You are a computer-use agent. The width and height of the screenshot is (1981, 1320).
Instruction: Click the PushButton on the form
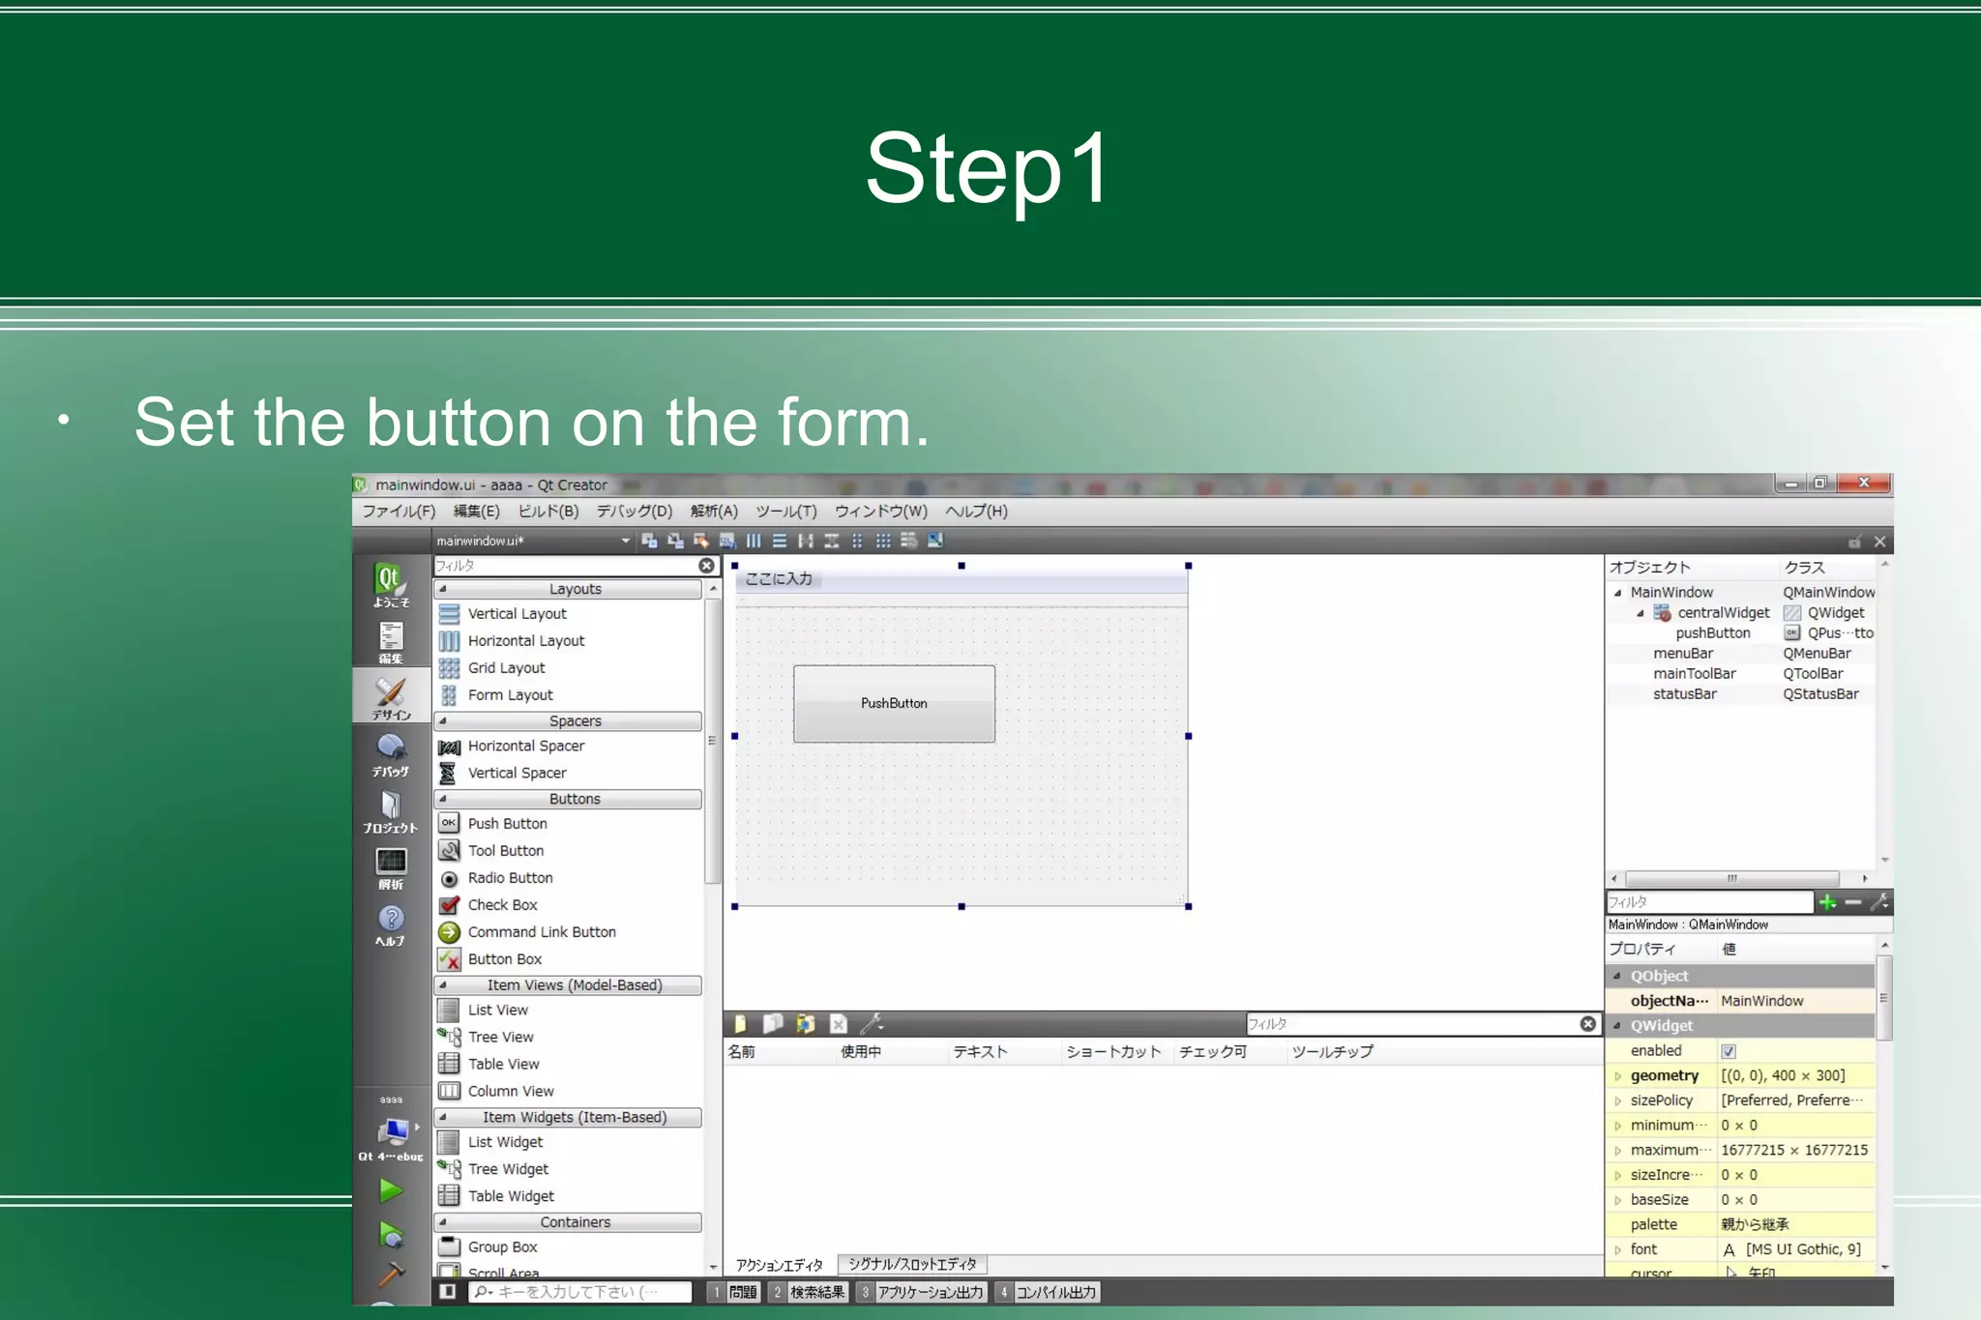(894, 703)
